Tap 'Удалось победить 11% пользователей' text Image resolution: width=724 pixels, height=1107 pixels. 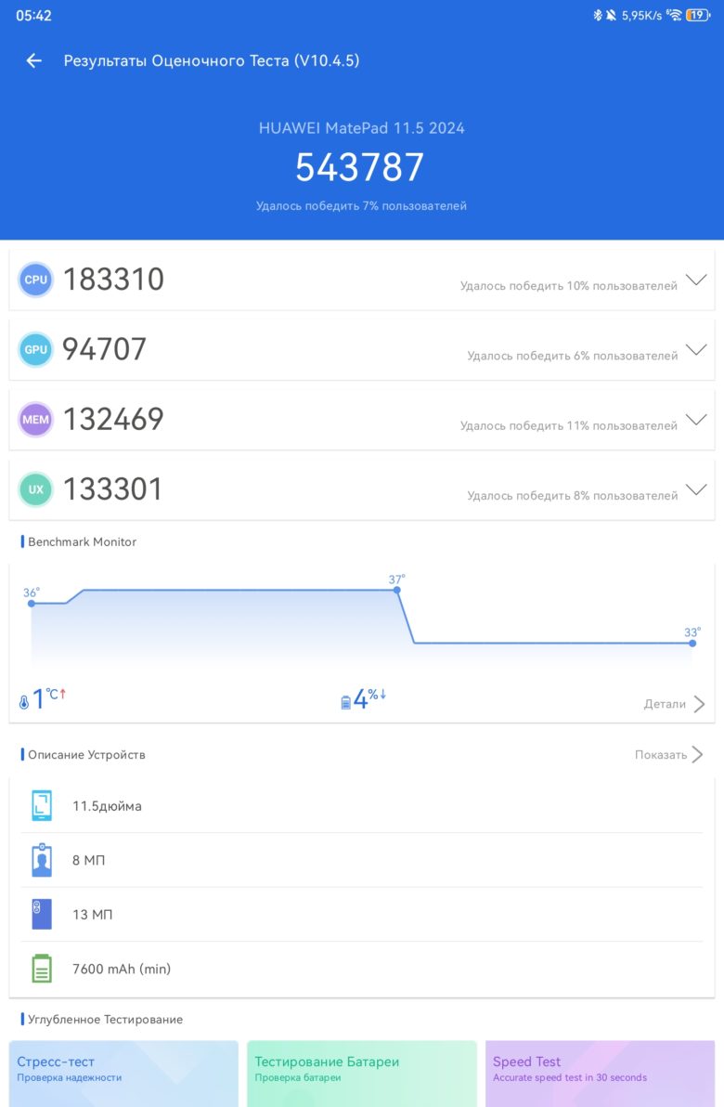[569, 425]
